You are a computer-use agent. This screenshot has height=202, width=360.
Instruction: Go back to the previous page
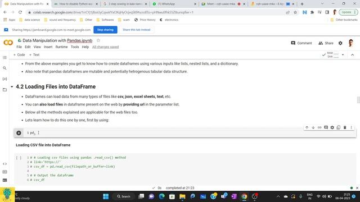(x=5, y=12)
